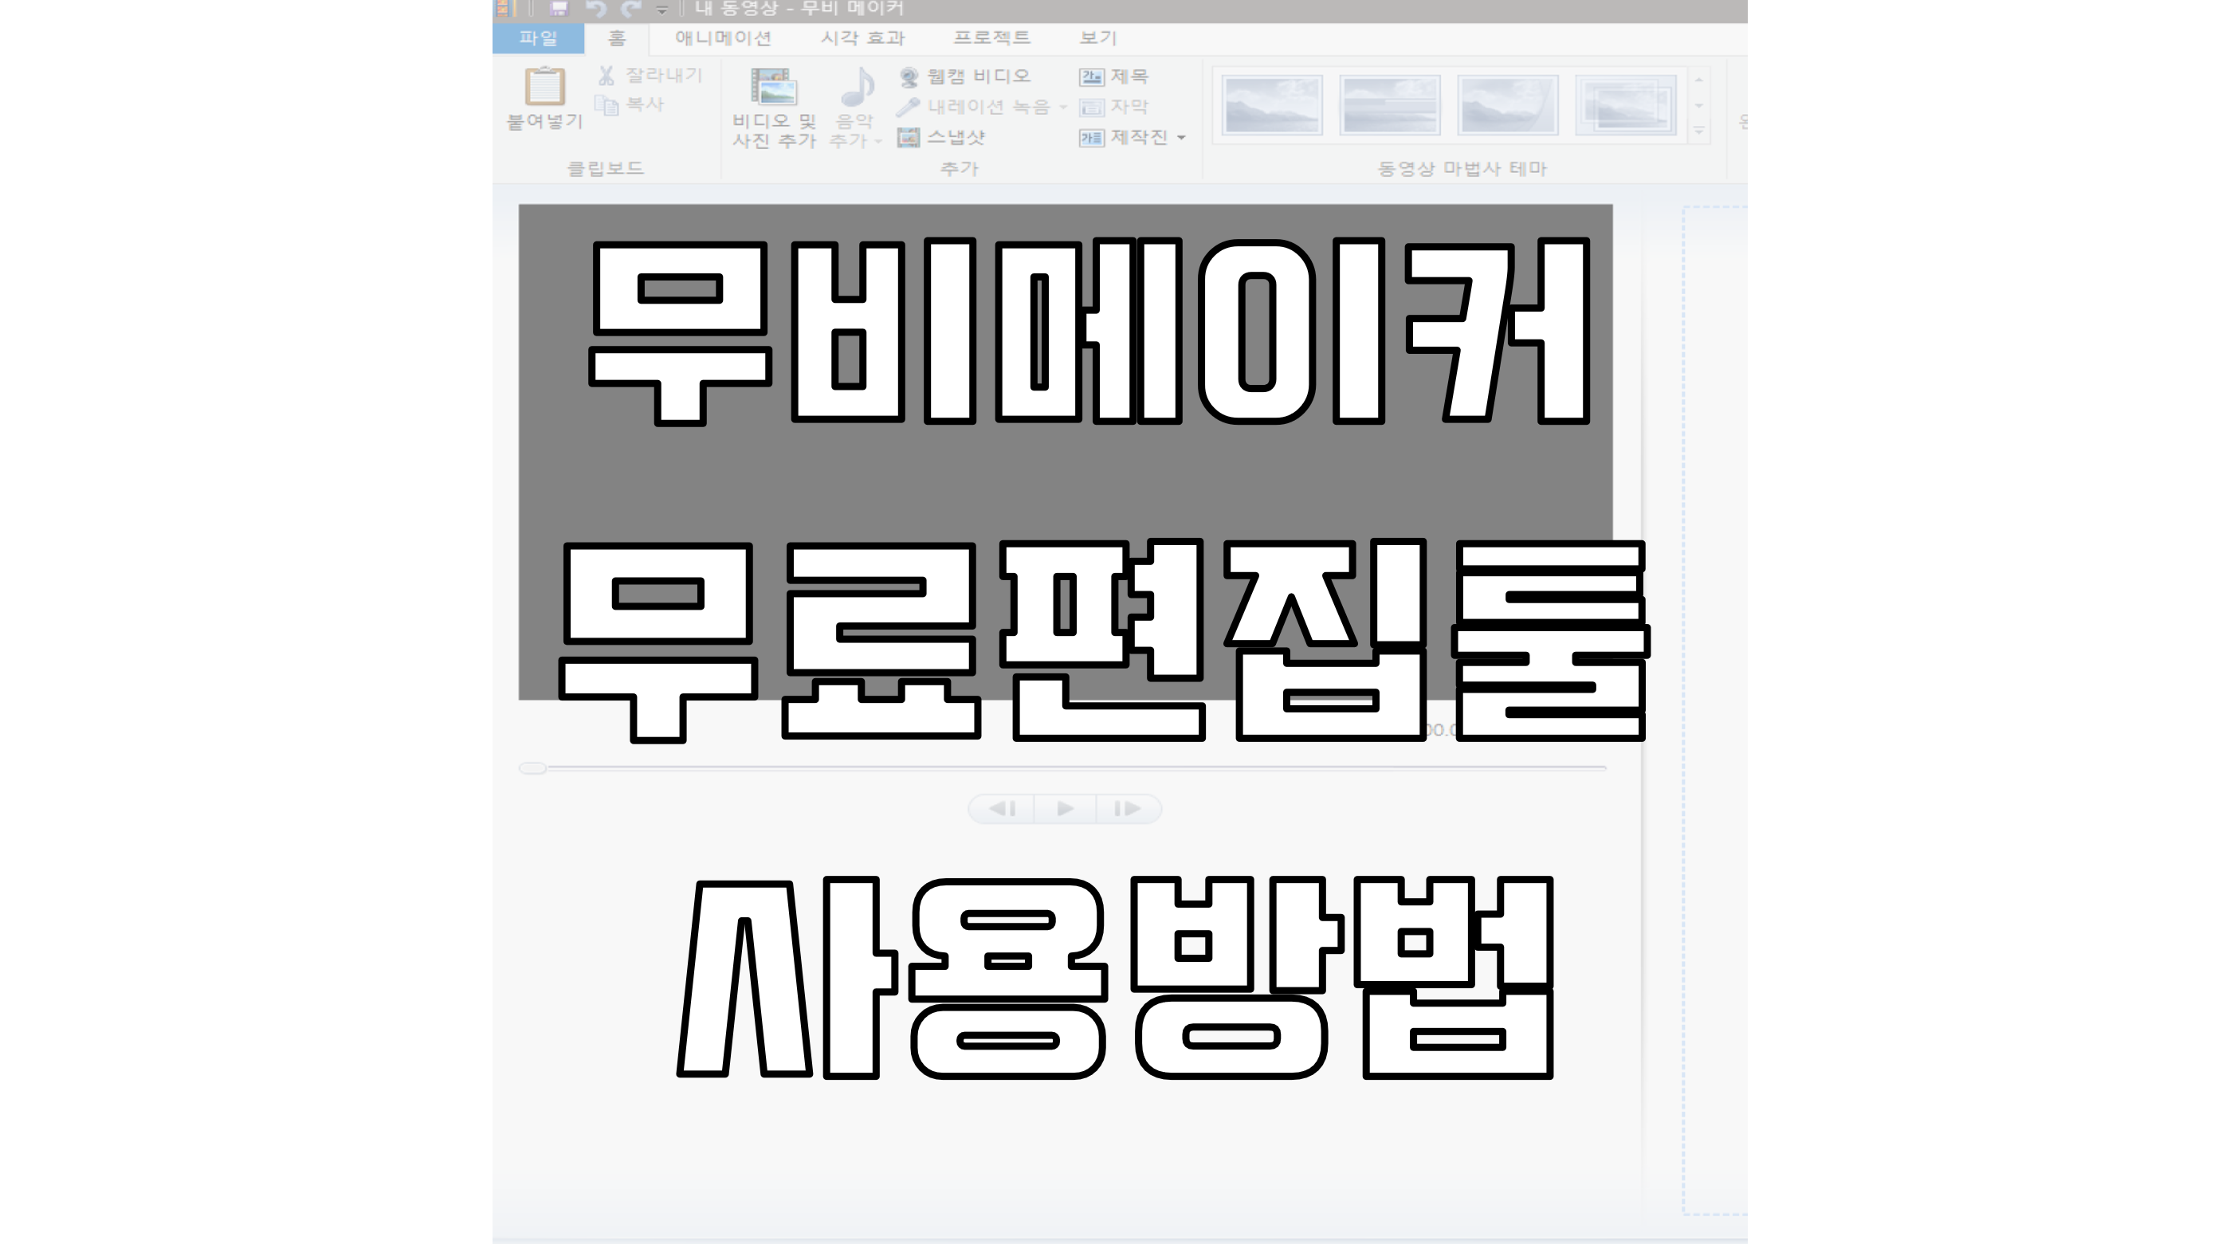This screenshot has height=1244, width=2218.
Task: Add videos and photos (비디오 및 사진 추가)
Action: tap(773, 88)
